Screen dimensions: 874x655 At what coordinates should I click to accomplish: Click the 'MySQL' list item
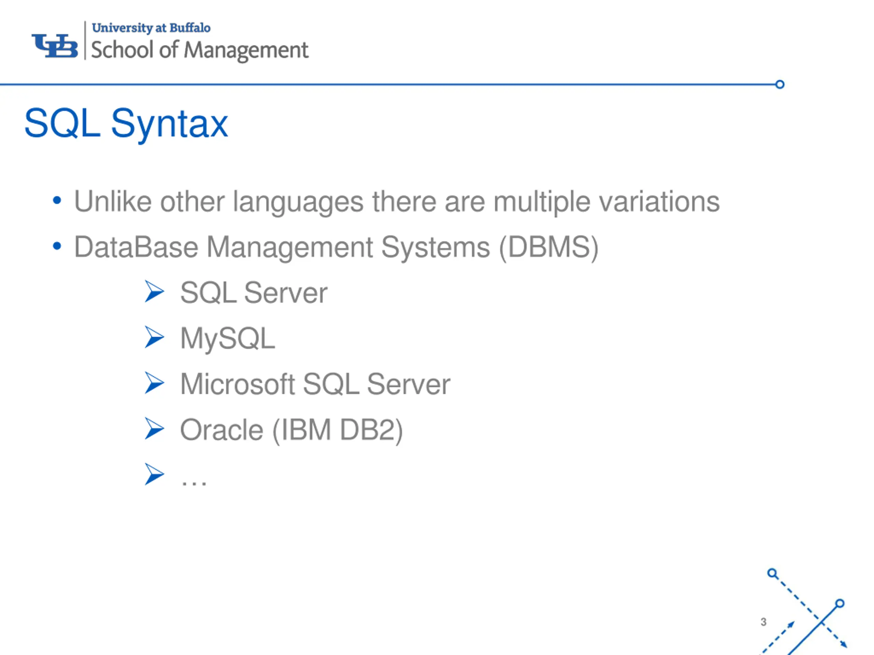point(228,339)
